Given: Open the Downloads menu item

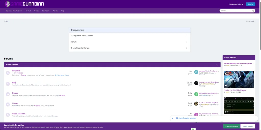Looking at the screenshot, I should (46, 11).
